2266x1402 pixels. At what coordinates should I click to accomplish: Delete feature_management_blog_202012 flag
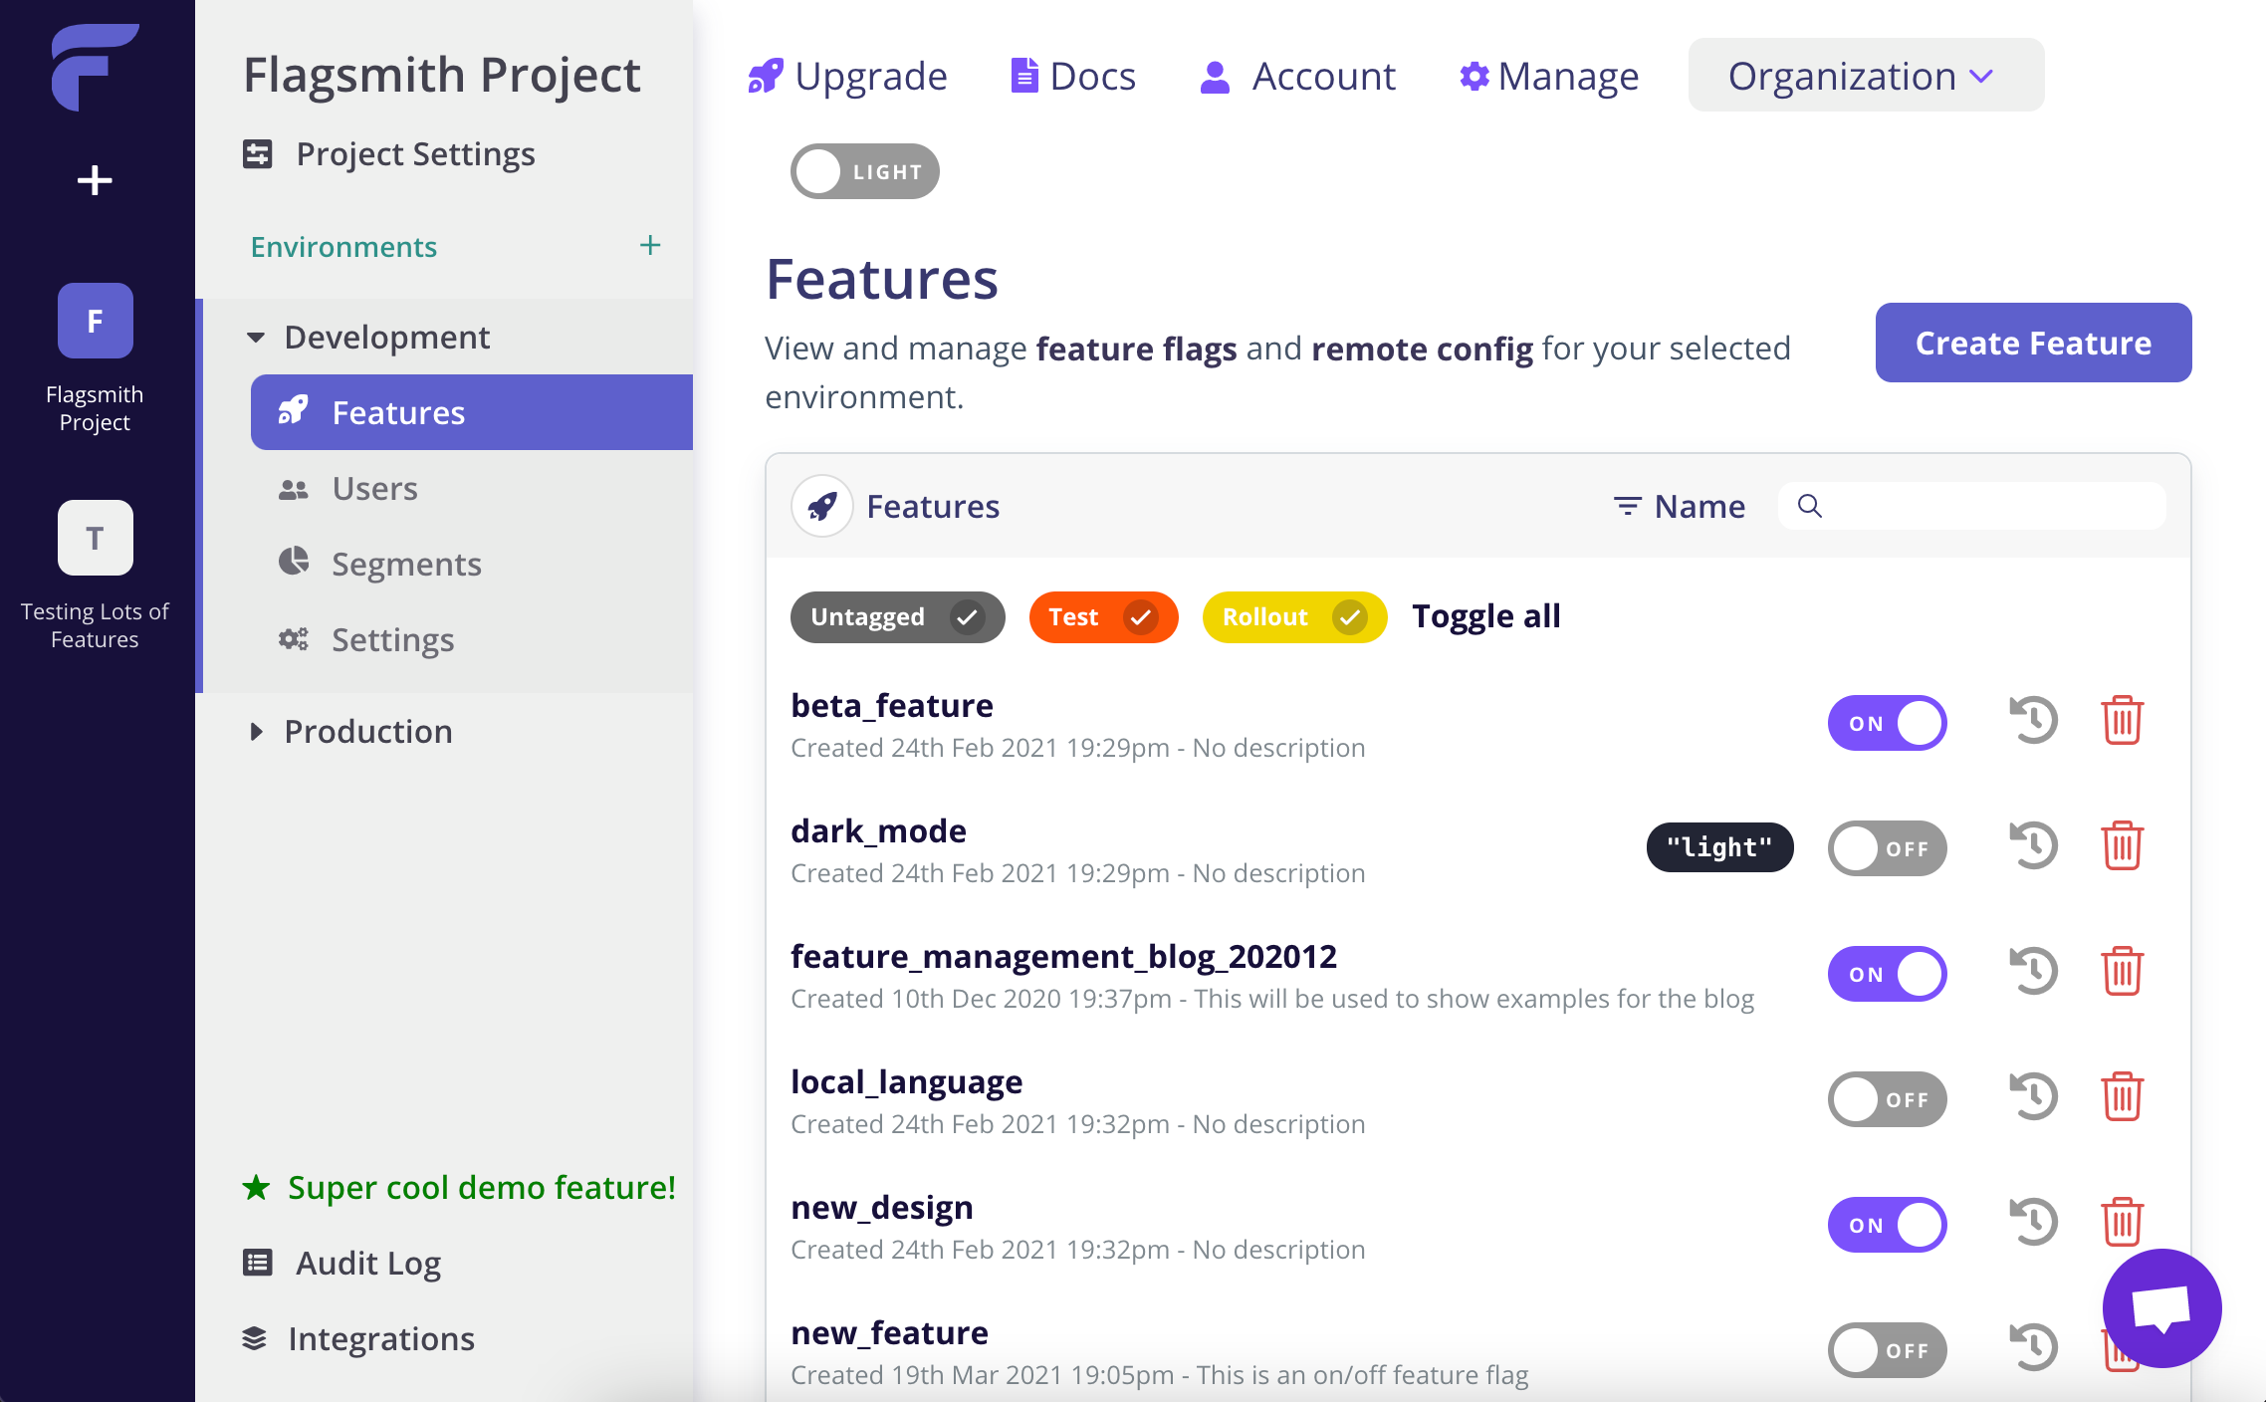click(2122, 971)
